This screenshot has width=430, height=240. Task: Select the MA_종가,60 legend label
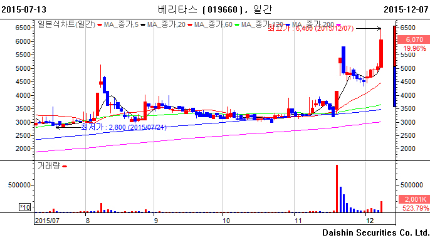(213, 24)
